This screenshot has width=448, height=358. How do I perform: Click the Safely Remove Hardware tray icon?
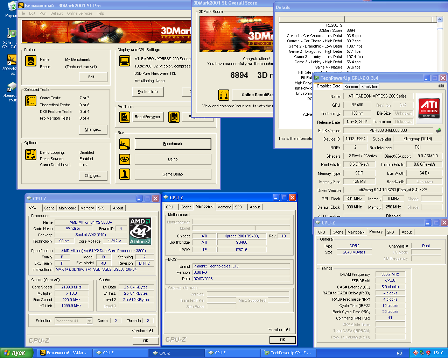422,353
